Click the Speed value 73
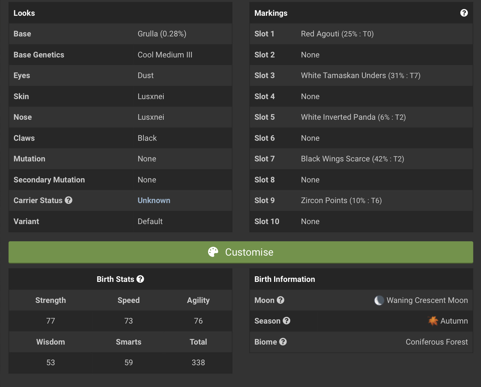 point(128,321)
